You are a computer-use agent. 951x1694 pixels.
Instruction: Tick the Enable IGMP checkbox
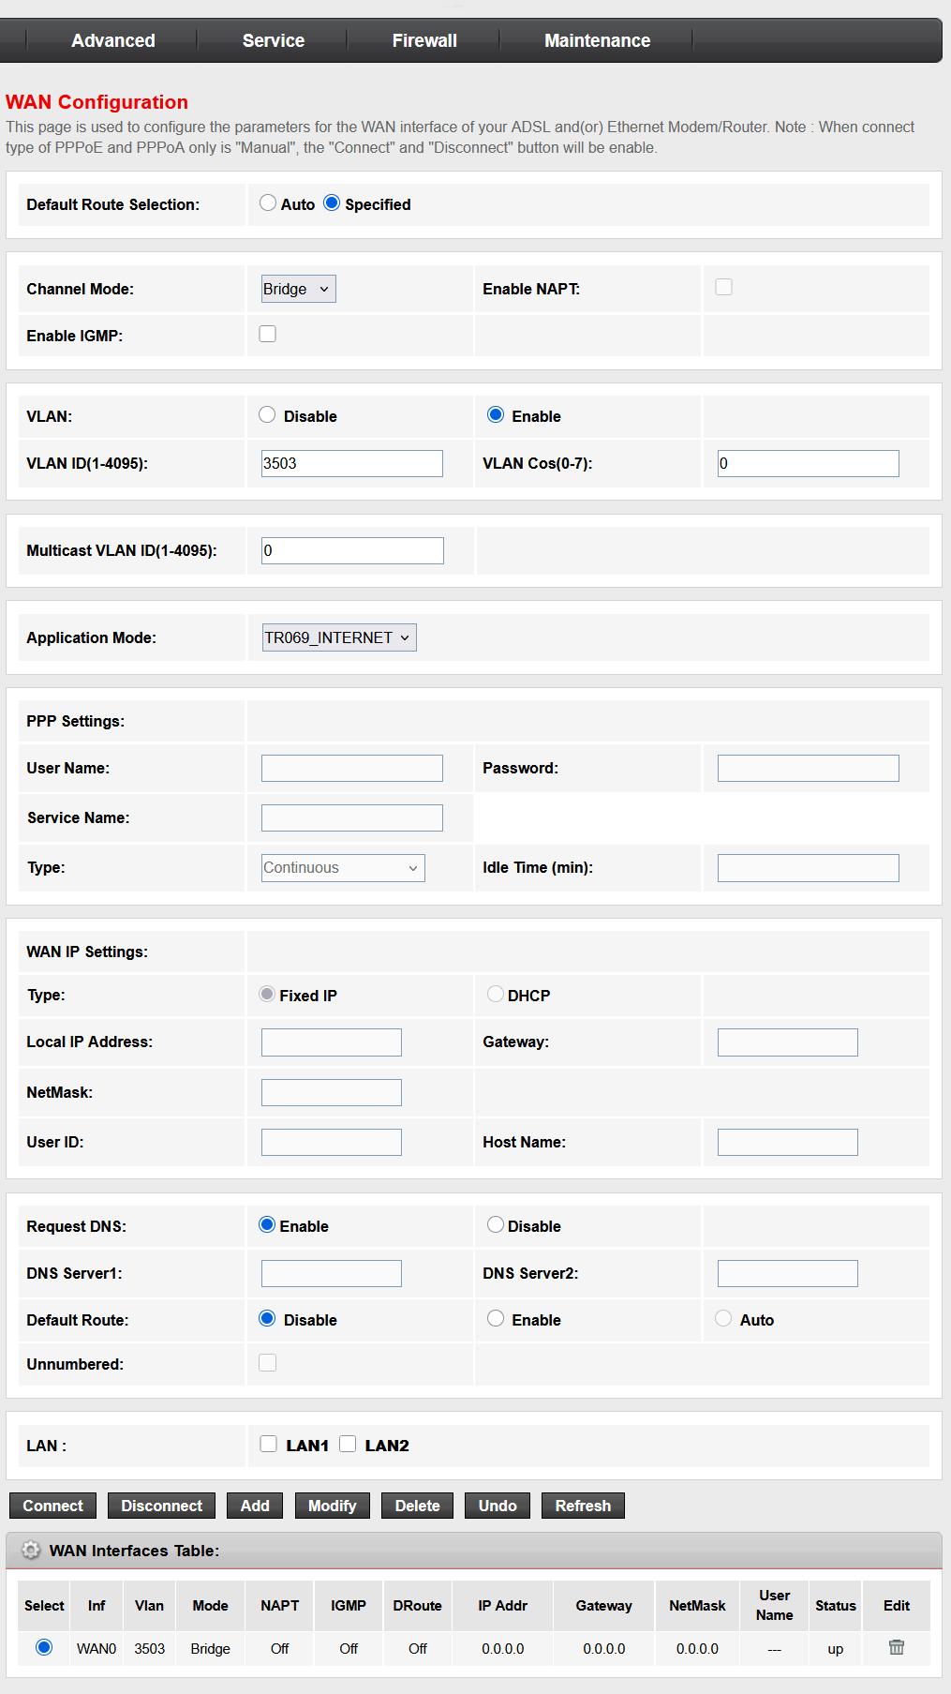point(268,334)
